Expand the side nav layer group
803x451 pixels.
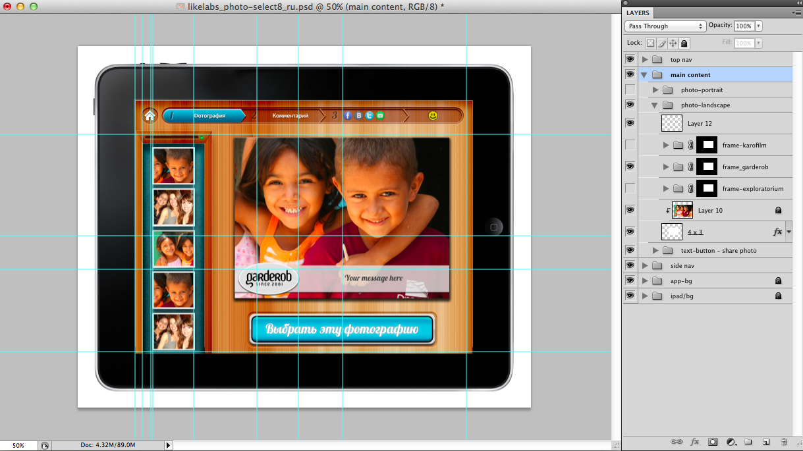[x=646, y=265]
